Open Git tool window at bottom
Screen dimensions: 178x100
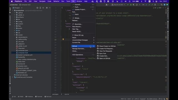[x=14, y=97]
